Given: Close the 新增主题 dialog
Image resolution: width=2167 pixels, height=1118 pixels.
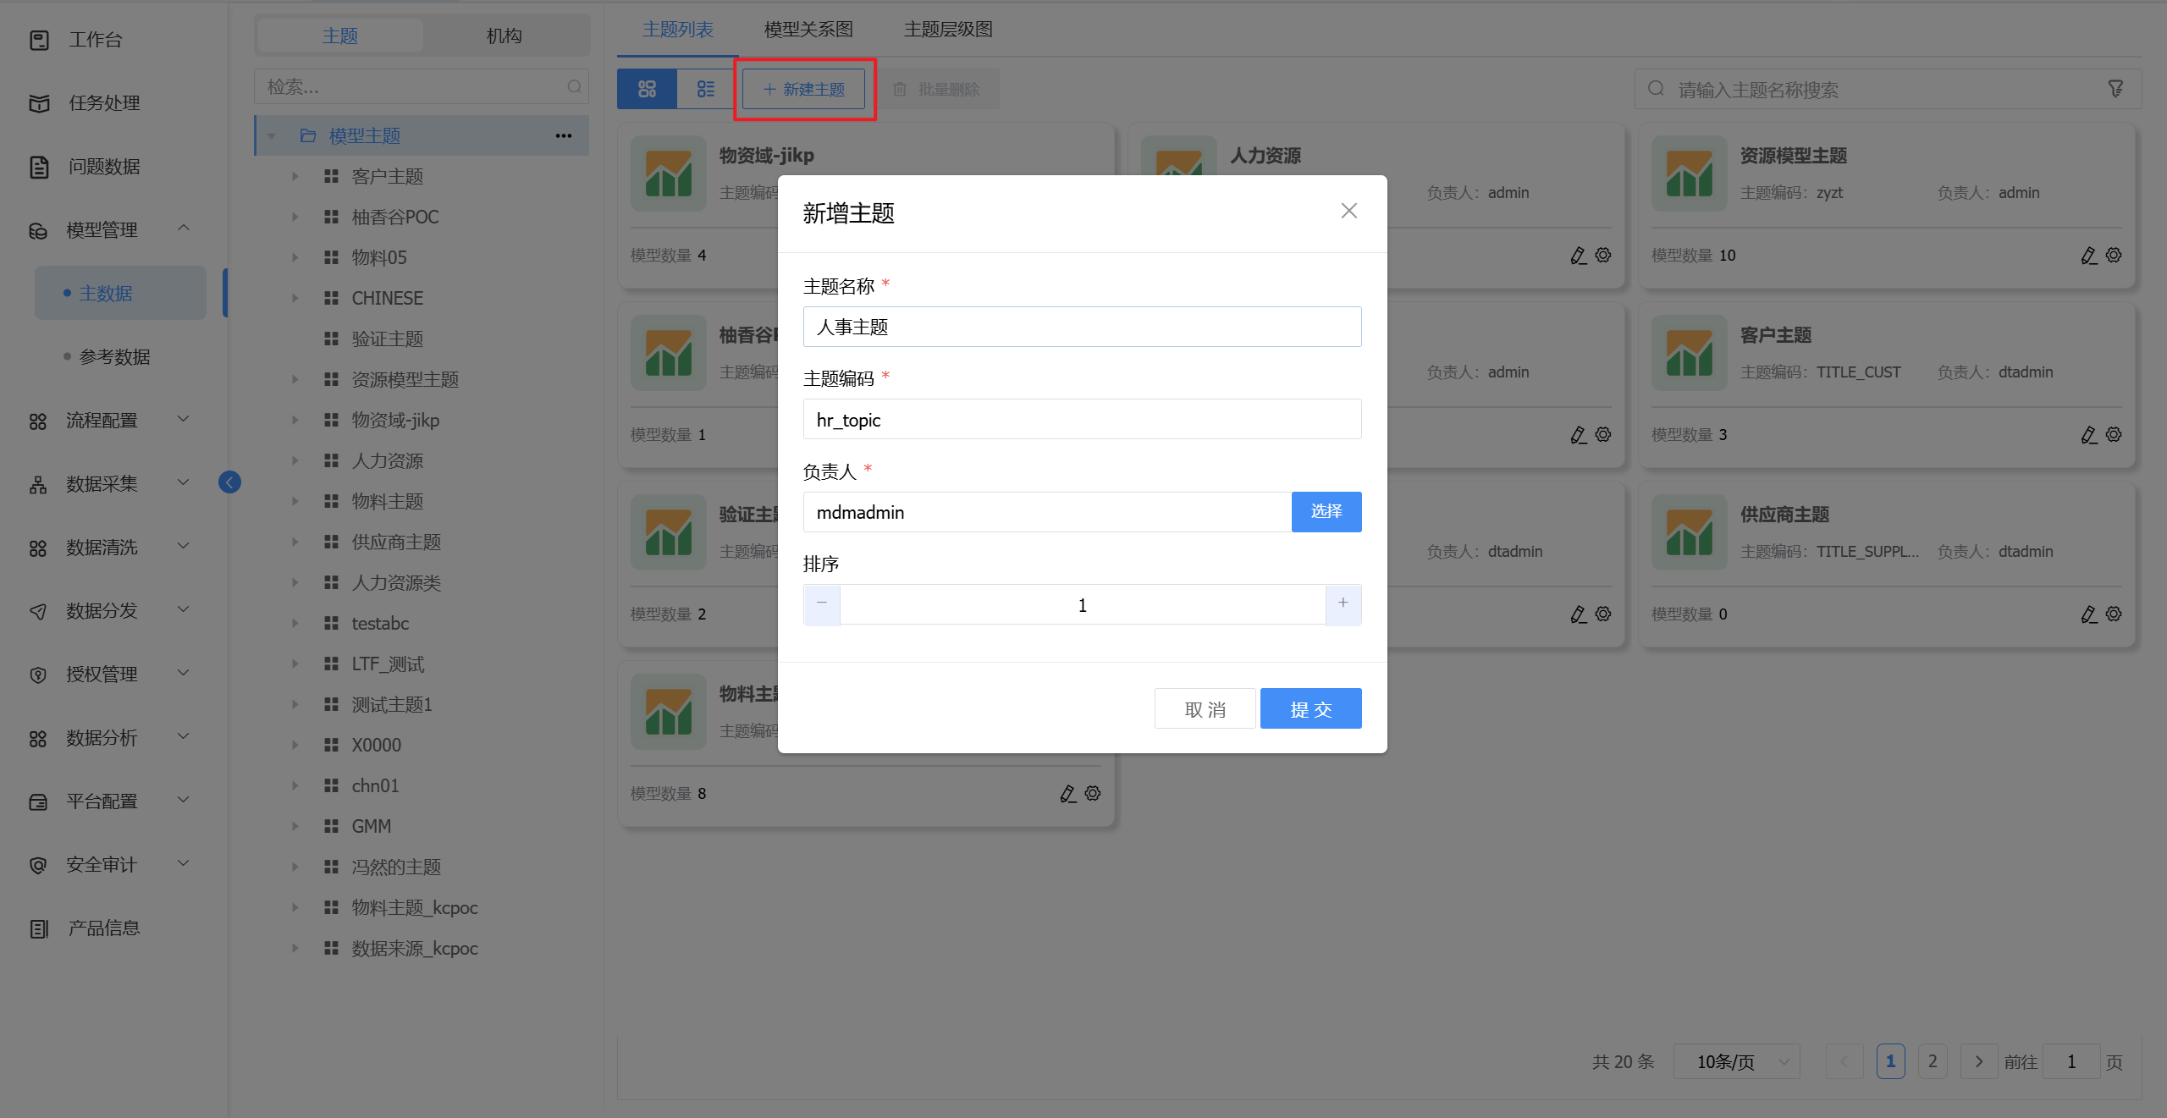Looking at the screenshot, I should [1348, 211].
